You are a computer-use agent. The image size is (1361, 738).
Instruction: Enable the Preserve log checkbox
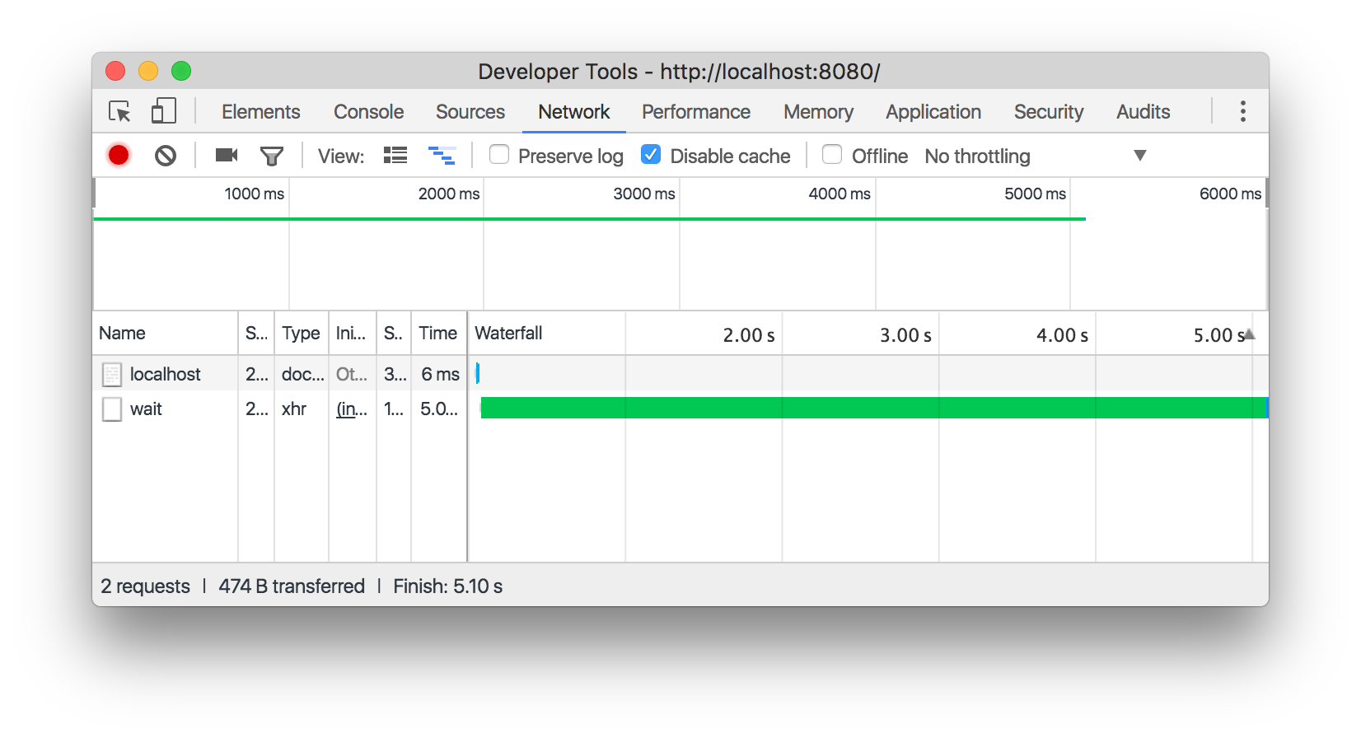coord(499,155)
